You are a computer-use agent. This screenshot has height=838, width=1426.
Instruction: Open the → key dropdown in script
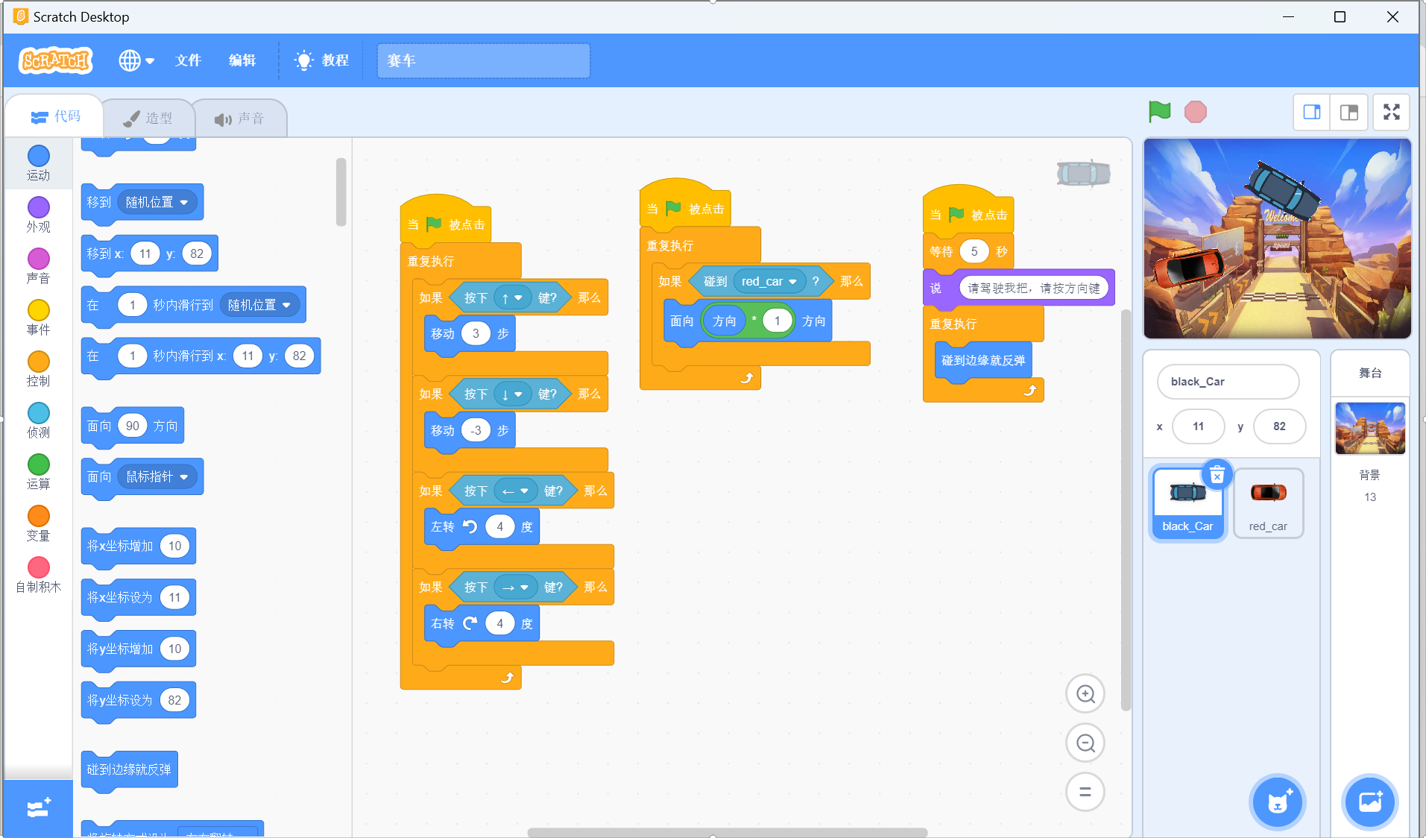[x=516, y=587]
